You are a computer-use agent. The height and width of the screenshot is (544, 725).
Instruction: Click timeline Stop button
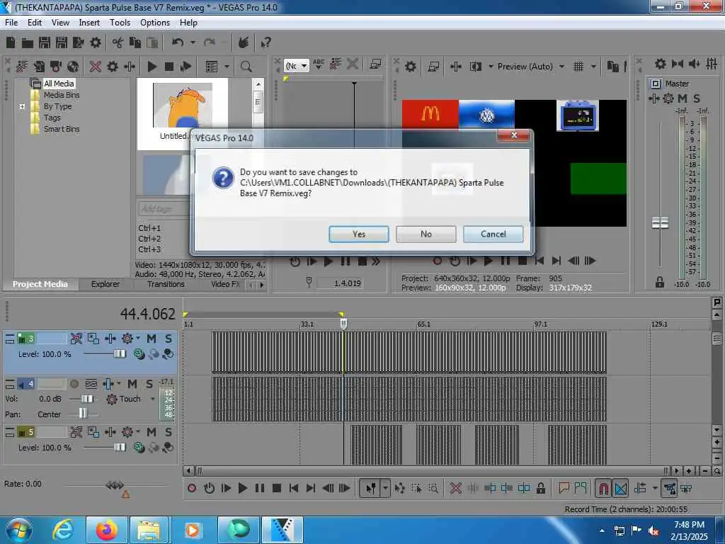277,488
